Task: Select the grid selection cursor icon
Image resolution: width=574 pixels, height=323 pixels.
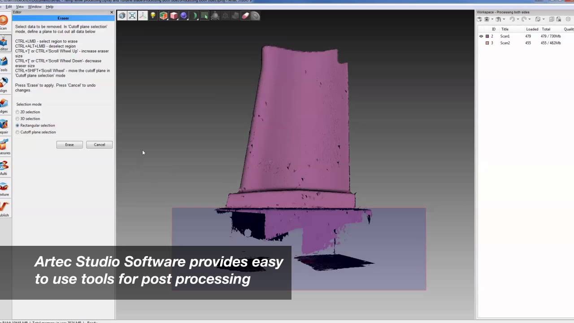Action: point(204,16)
